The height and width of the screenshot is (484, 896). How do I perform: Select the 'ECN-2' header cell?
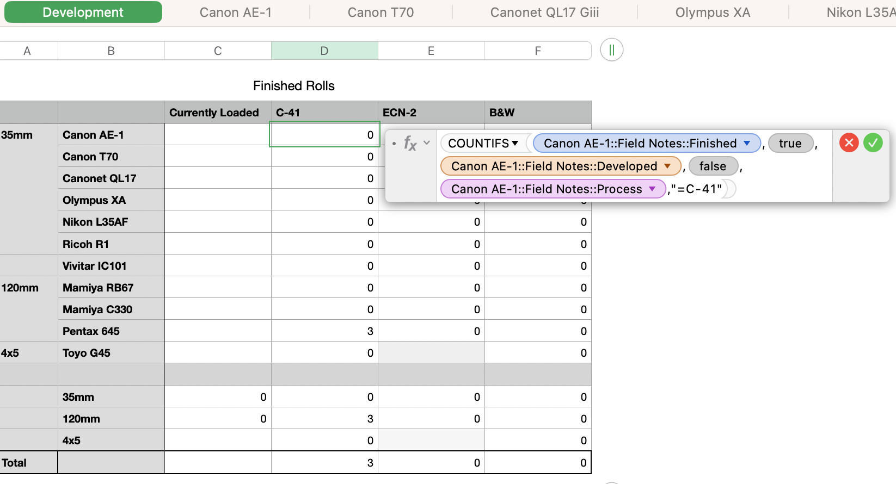[x=431, y=112]
